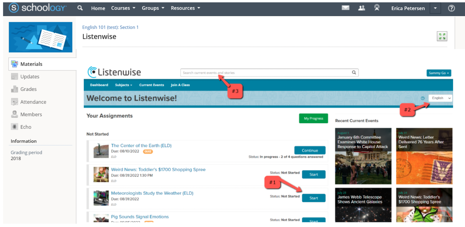Click the Schoology logo

pos(38,8)
